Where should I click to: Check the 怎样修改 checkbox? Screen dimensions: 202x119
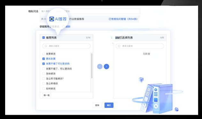pos(43,74)
